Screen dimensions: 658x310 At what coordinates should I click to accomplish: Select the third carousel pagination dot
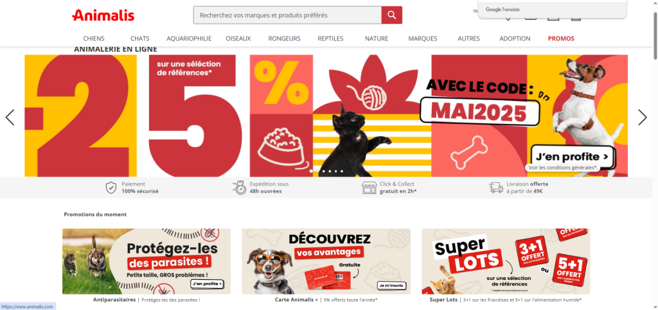point(324,171)
